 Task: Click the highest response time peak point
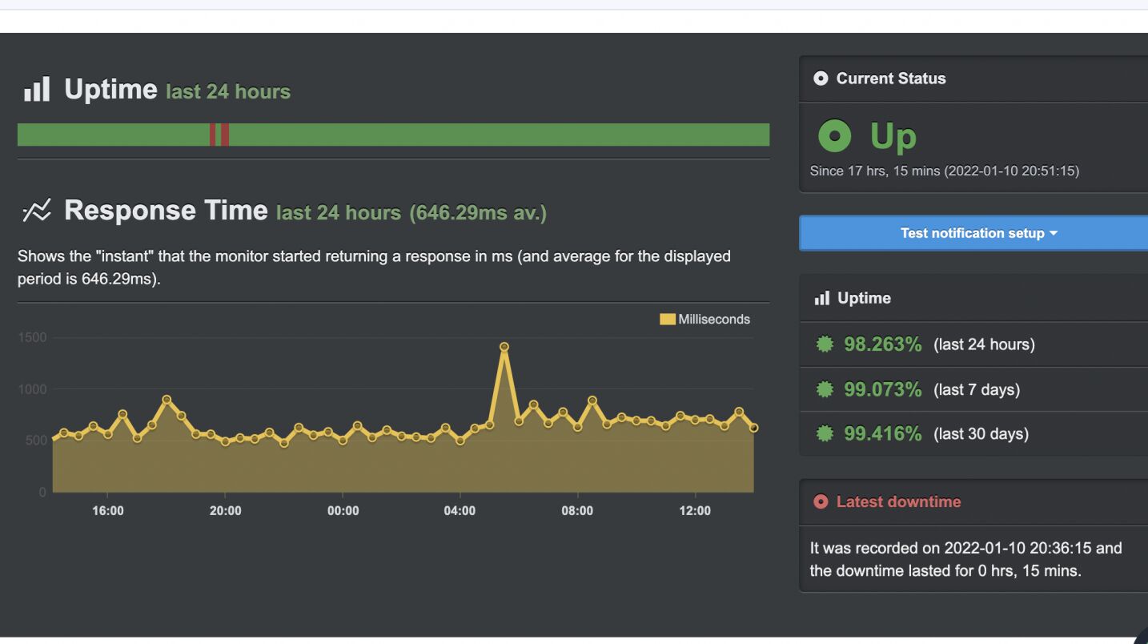[x=504, y=347]
